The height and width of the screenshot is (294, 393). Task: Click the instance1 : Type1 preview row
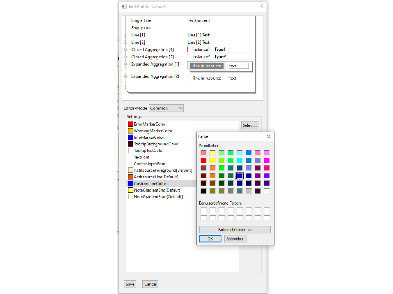point(219,49)
